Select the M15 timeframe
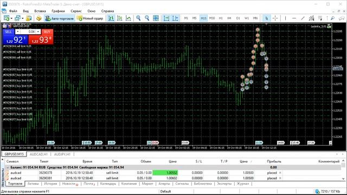Image resolution: width=347 pixels, height=195 pixels. tap(203, 18)
